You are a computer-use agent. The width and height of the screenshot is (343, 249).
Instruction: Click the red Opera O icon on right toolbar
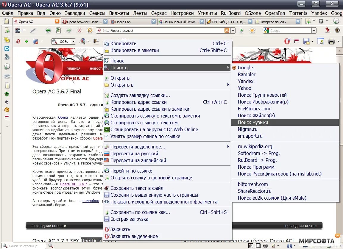pos(287,41)
